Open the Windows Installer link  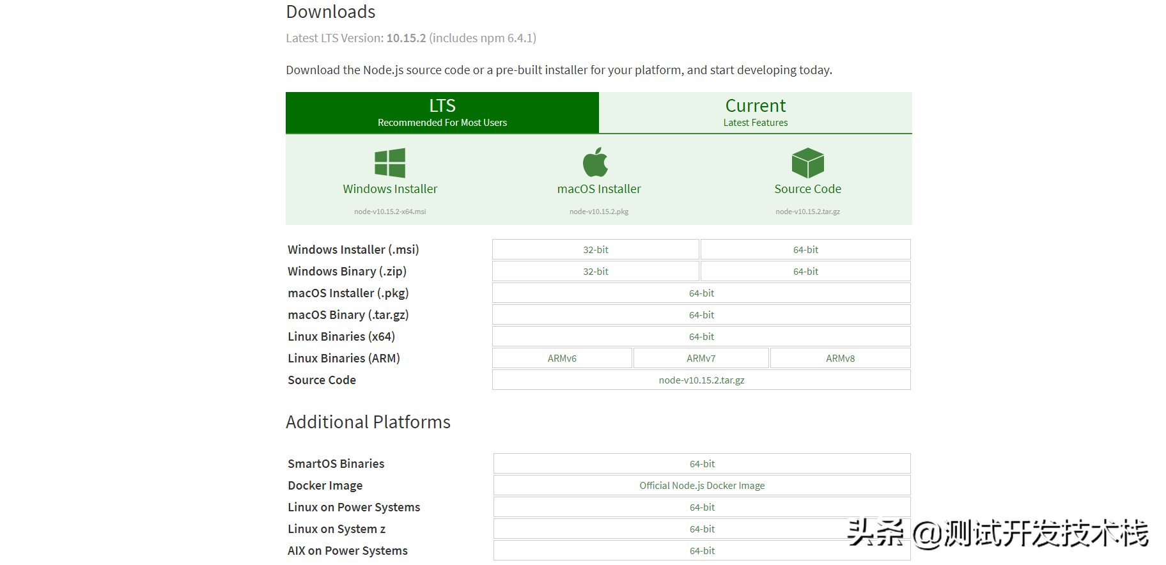[390, 189]
